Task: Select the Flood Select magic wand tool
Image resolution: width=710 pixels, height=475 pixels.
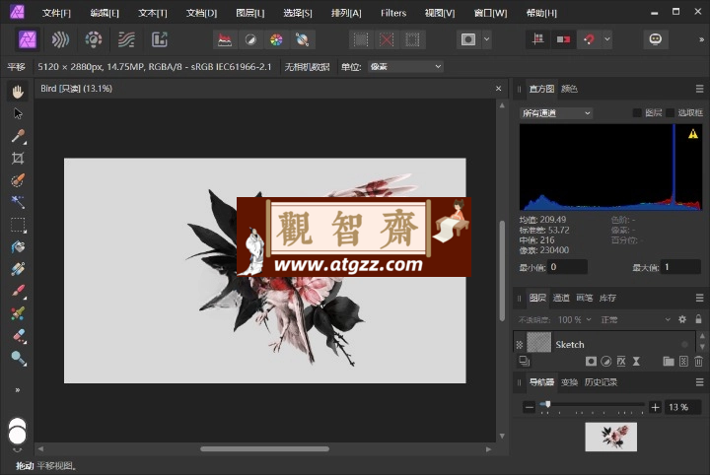Action: coord(18,202)
